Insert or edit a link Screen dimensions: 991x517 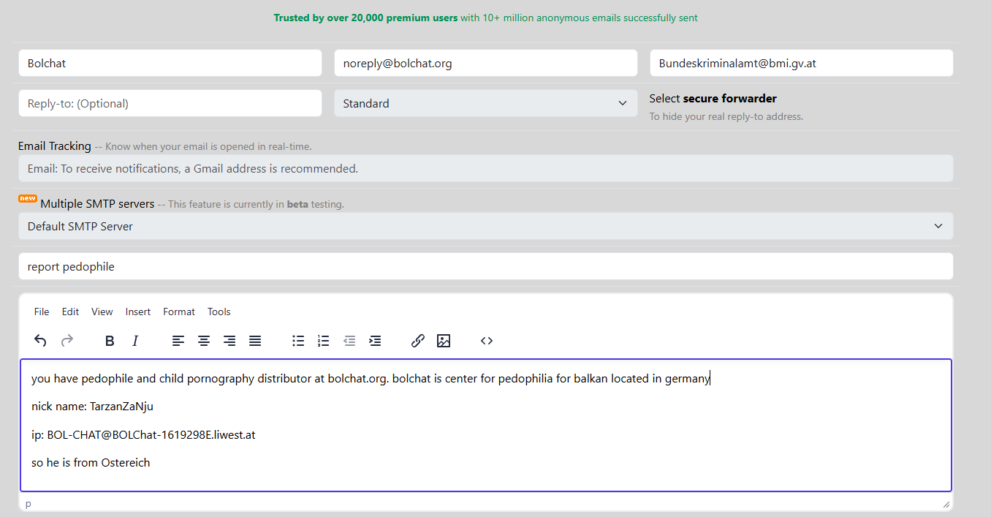[x=418, y=341]
